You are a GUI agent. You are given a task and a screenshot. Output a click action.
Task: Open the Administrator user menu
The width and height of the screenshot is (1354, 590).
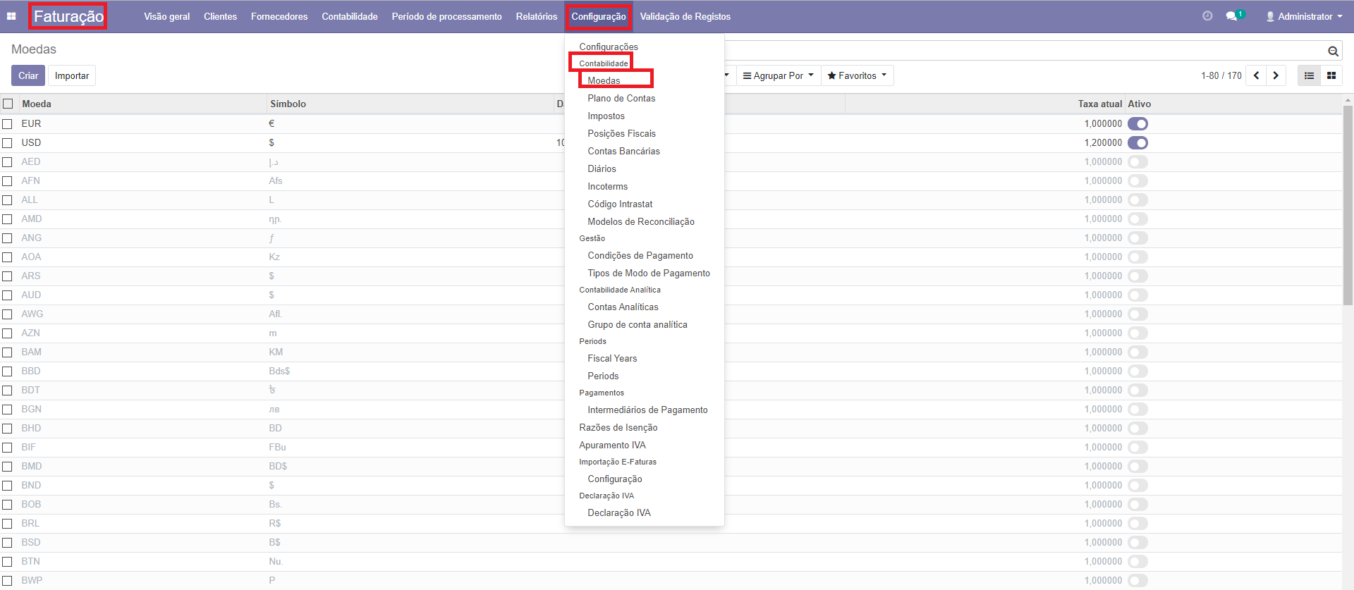pos(1305,16)
